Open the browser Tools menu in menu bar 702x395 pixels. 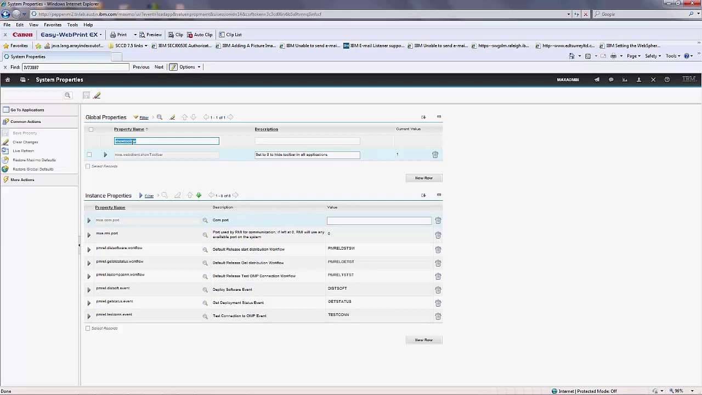72,25
